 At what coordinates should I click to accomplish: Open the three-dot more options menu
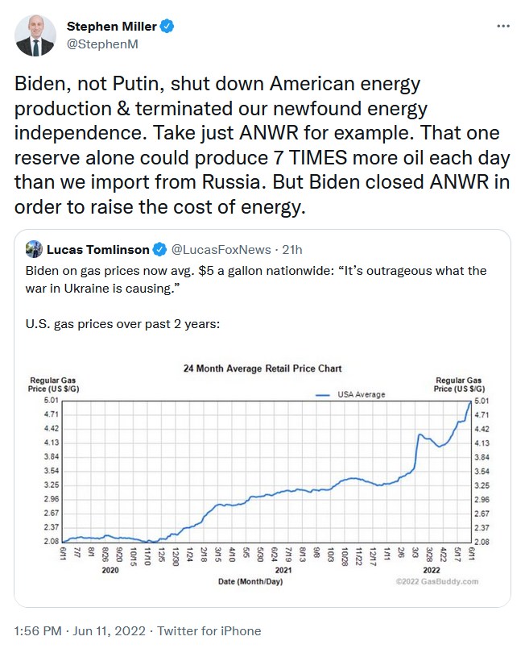[503, 27]
